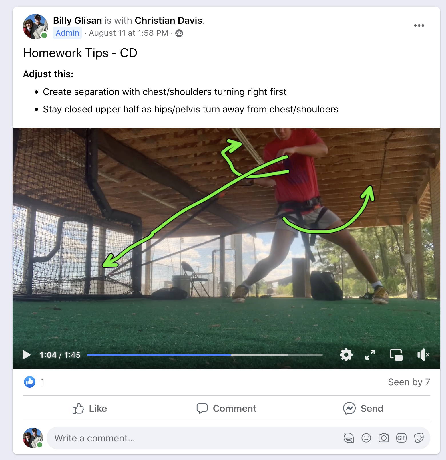Open Christian Davis profile link
The image size is (446, 460).
[x=168, y=21]
